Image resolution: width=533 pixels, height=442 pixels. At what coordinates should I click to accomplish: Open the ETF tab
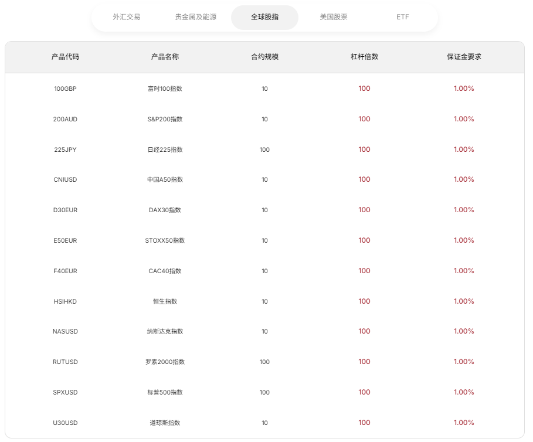point(402,17)
